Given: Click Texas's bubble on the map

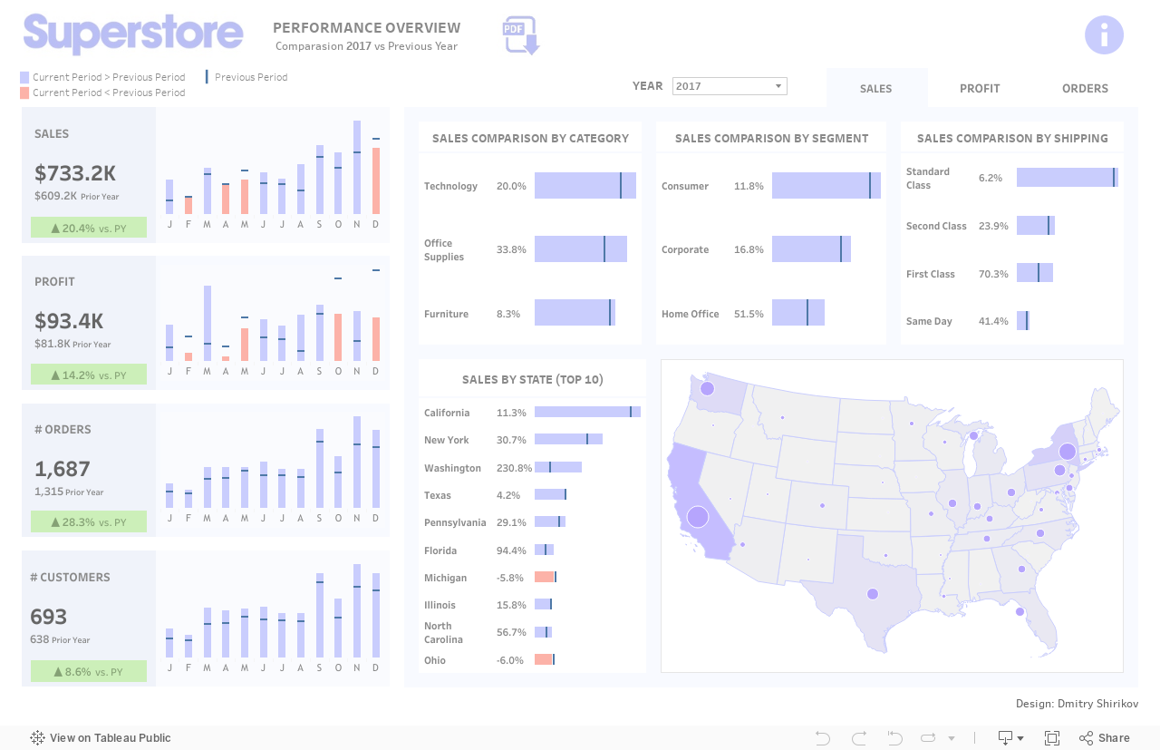Looking at the screenshot, I should point(873,594).
